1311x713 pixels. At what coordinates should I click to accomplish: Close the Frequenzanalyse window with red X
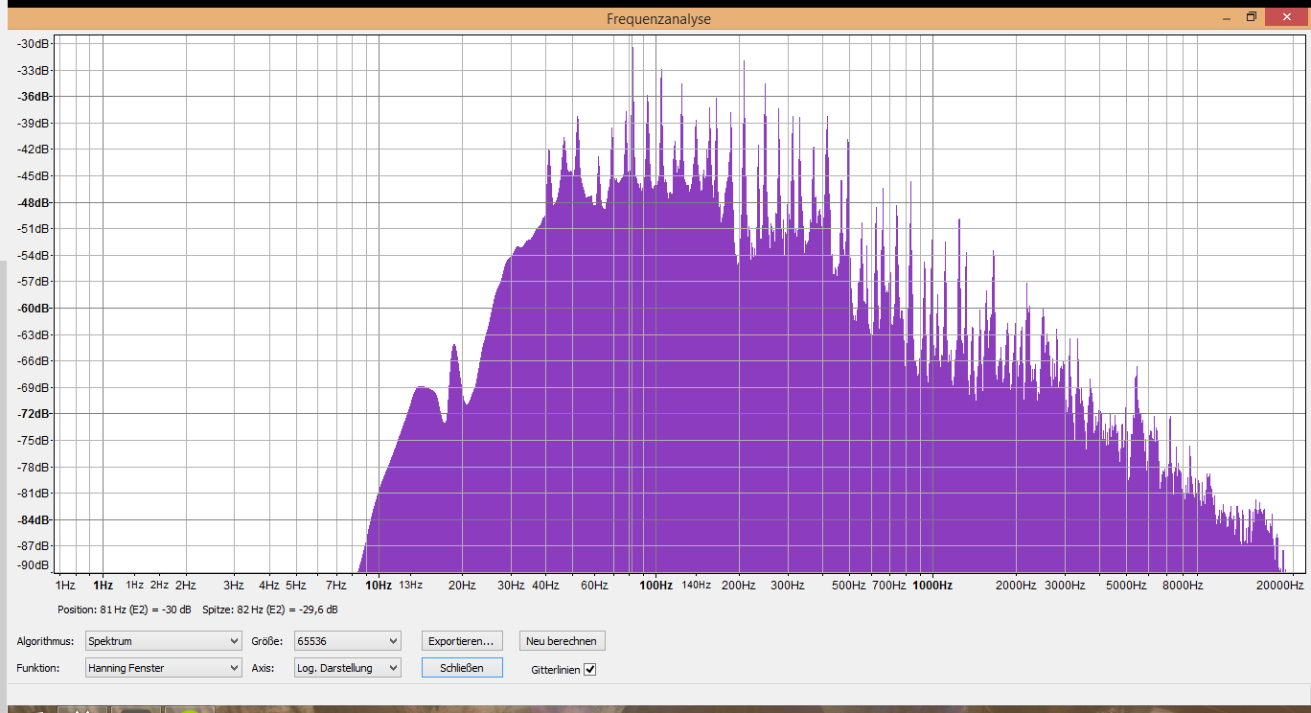click(x=1286, y=17)
